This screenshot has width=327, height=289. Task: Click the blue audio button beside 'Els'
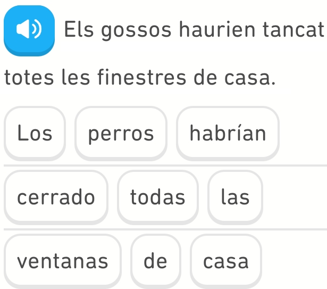point(29,29)
